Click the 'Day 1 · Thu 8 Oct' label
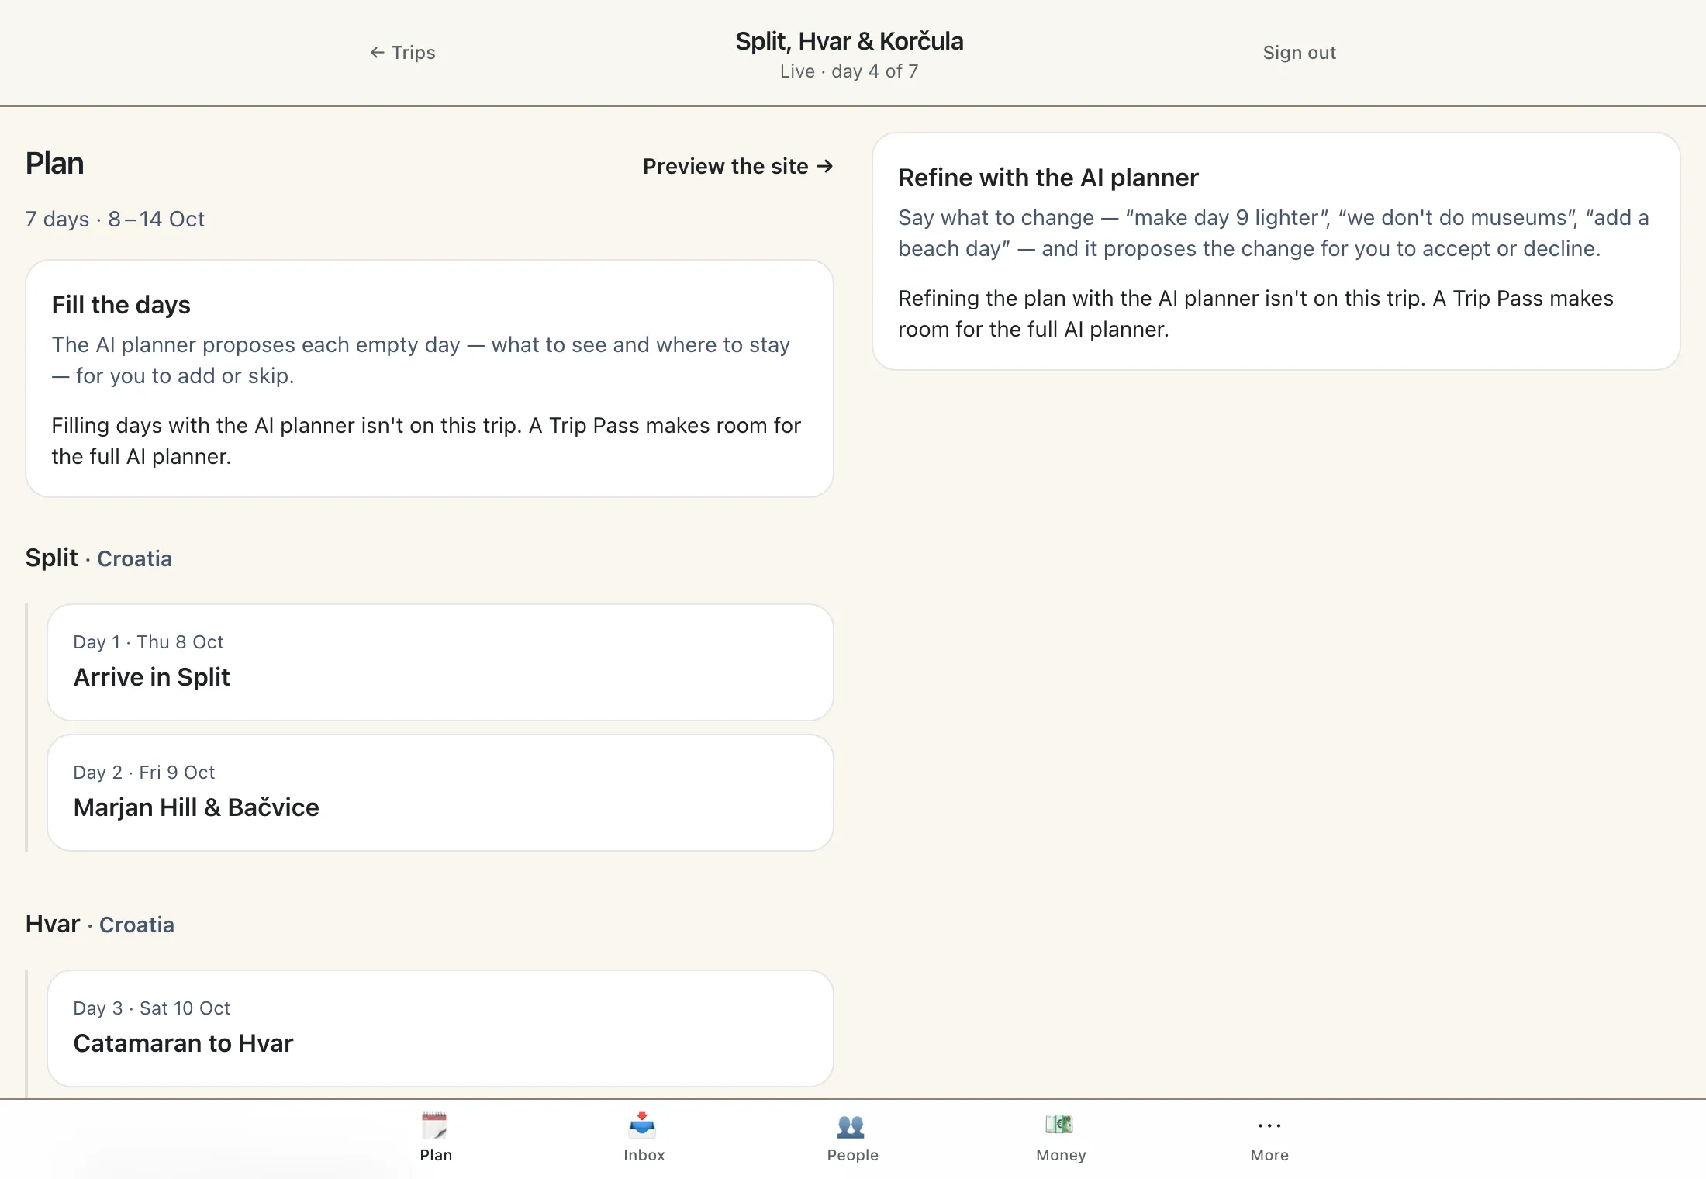The image size is (1706, 1179). pyautogui.click(x=148, y=642)
